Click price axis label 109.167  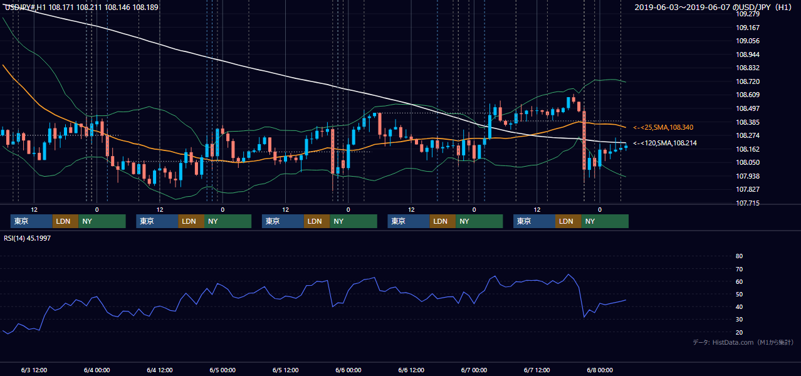(x=748, y=28)
